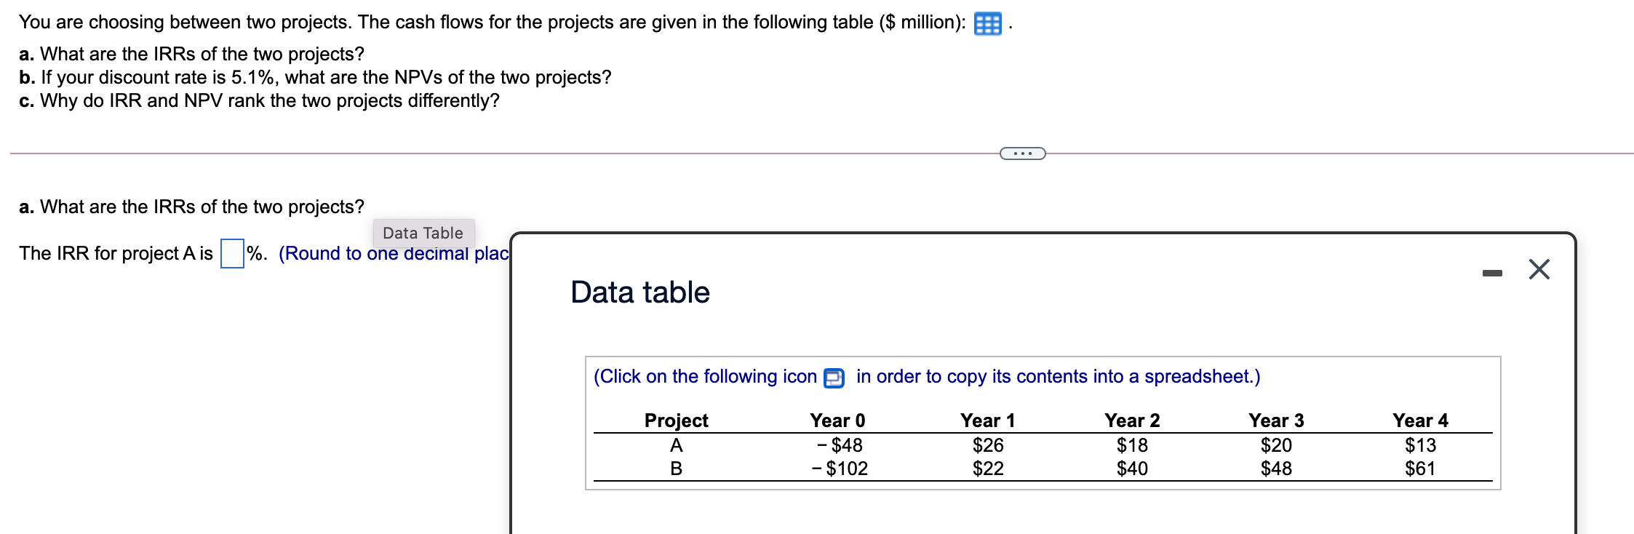Click the Data table dialog title

click(639, 292)
